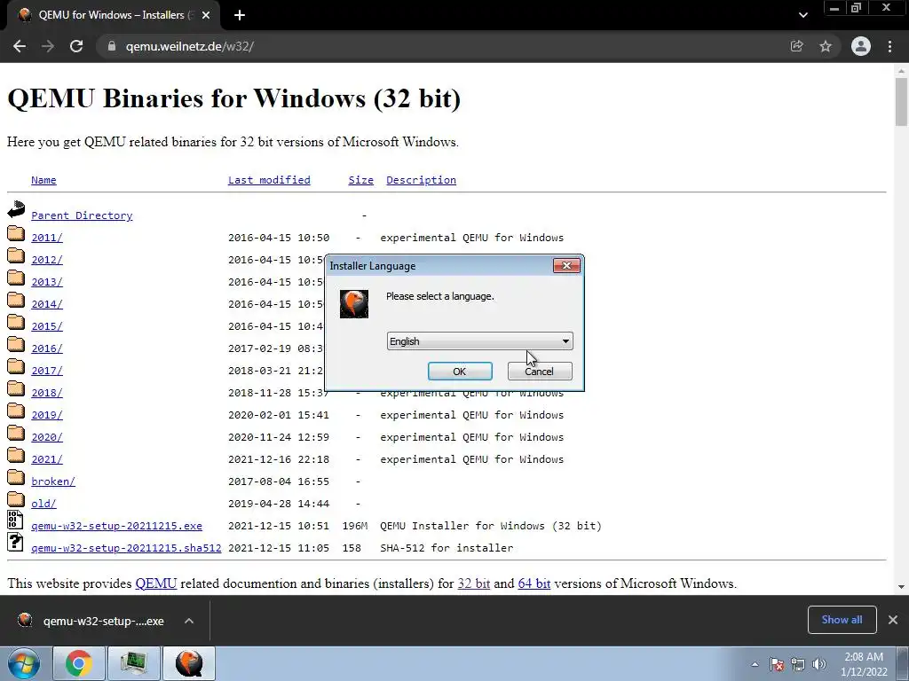Open the 2016/ folder link
Viewport: 909px width, 681px height.
[x=47, y=348]
